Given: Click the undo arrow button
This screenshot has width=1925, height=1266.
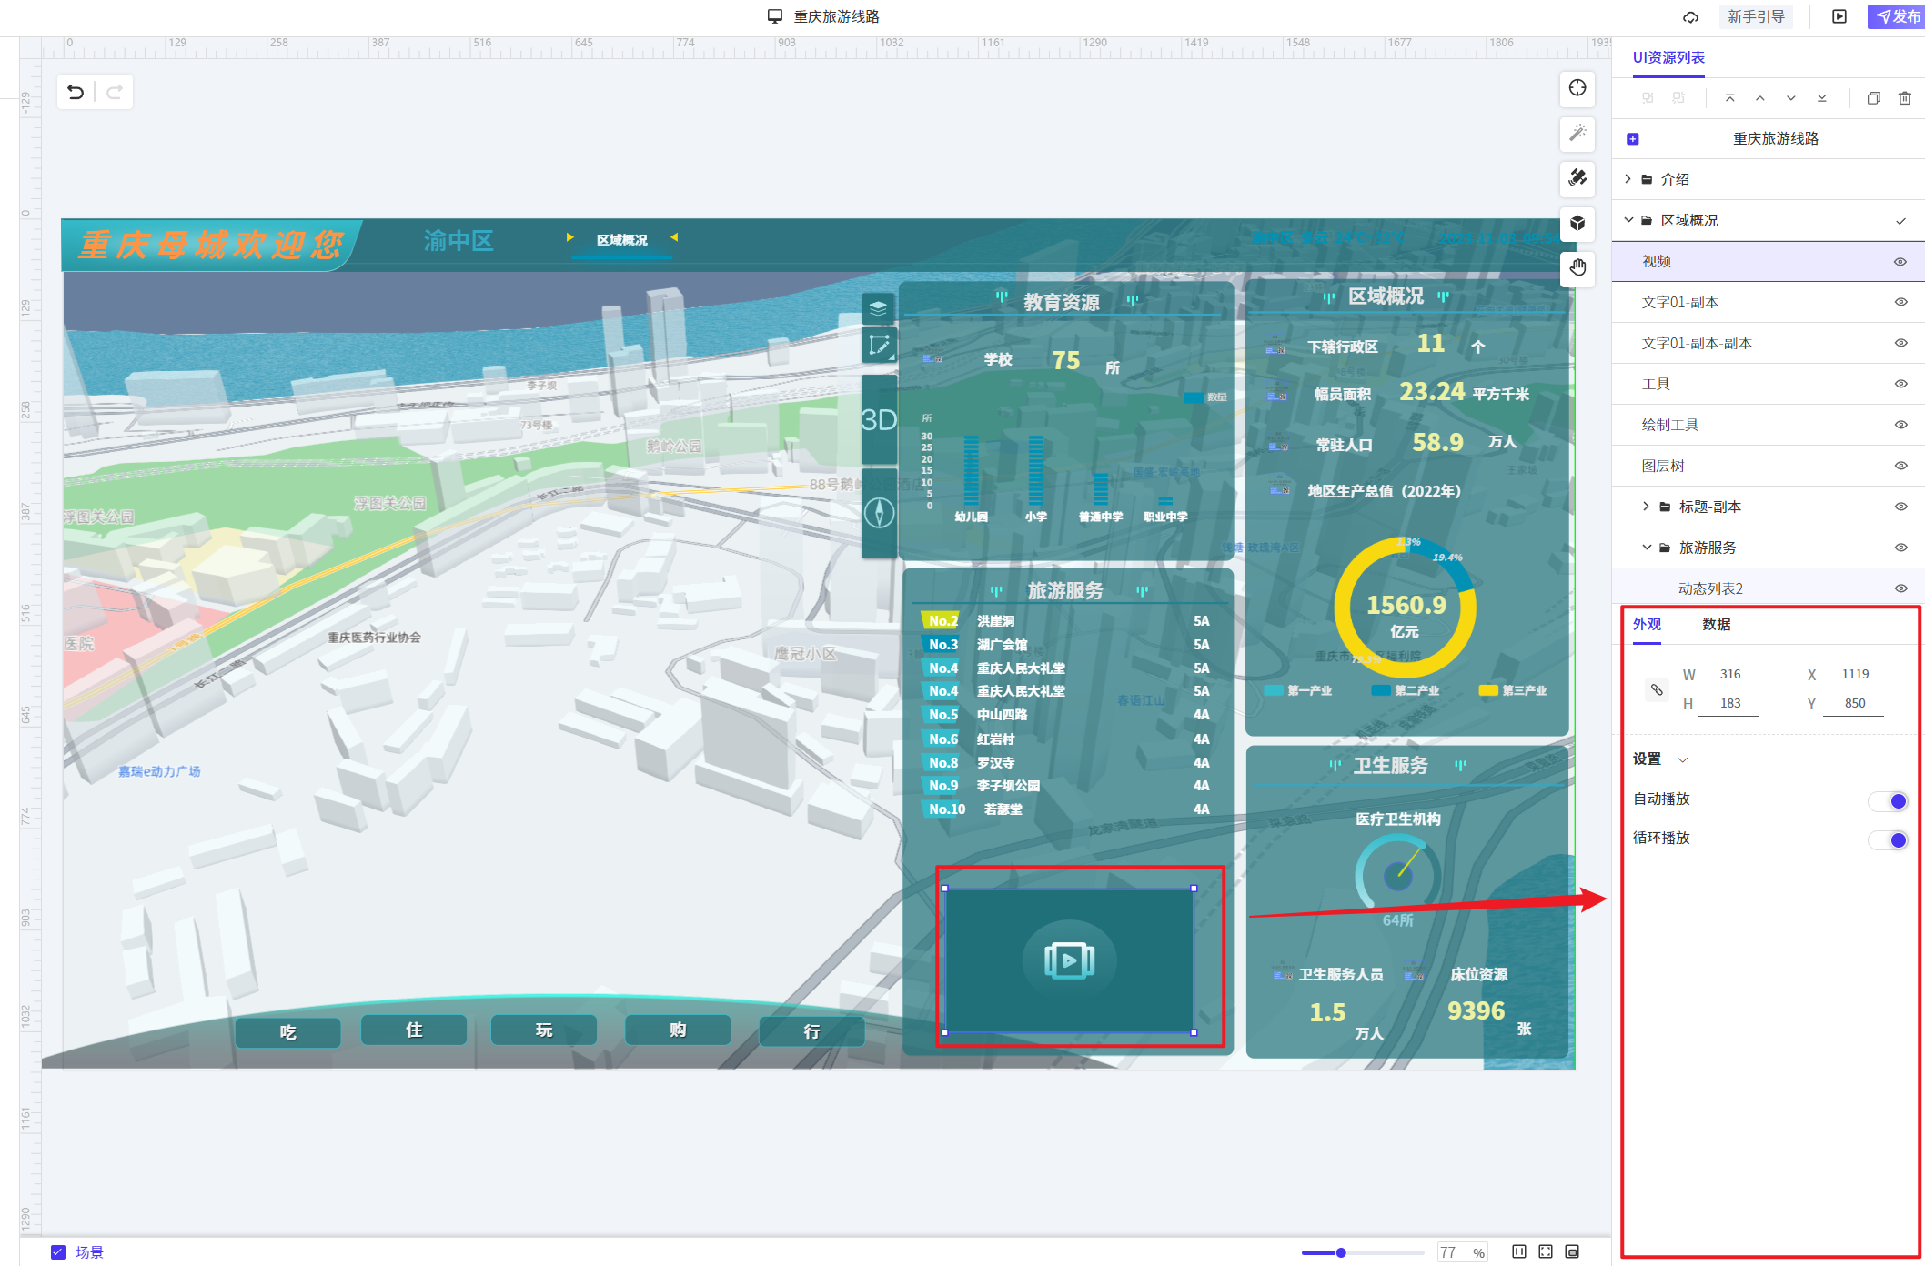Looking at the screenshot, I should tap(76, 92).
